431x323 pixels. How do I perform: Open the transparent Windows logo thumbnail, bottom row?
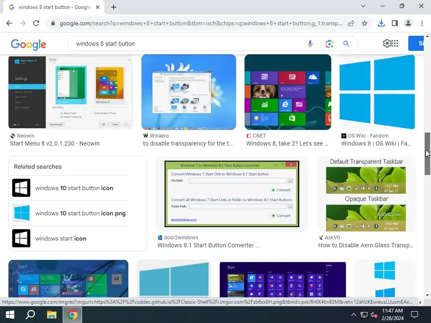point(174,278)
